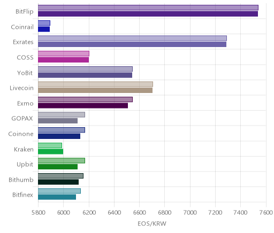This screenshot has width=274, height=233.
Task: Select the tan Livecoin lower bar
Action: (x=95, y=90)
